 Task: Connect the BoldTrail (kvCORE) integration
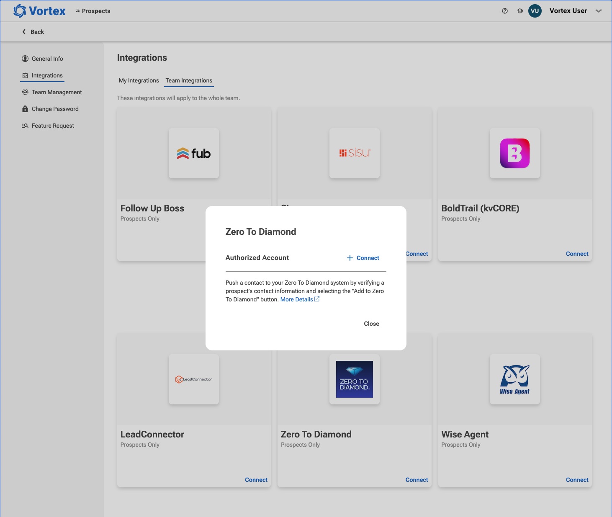coord(577,254)
